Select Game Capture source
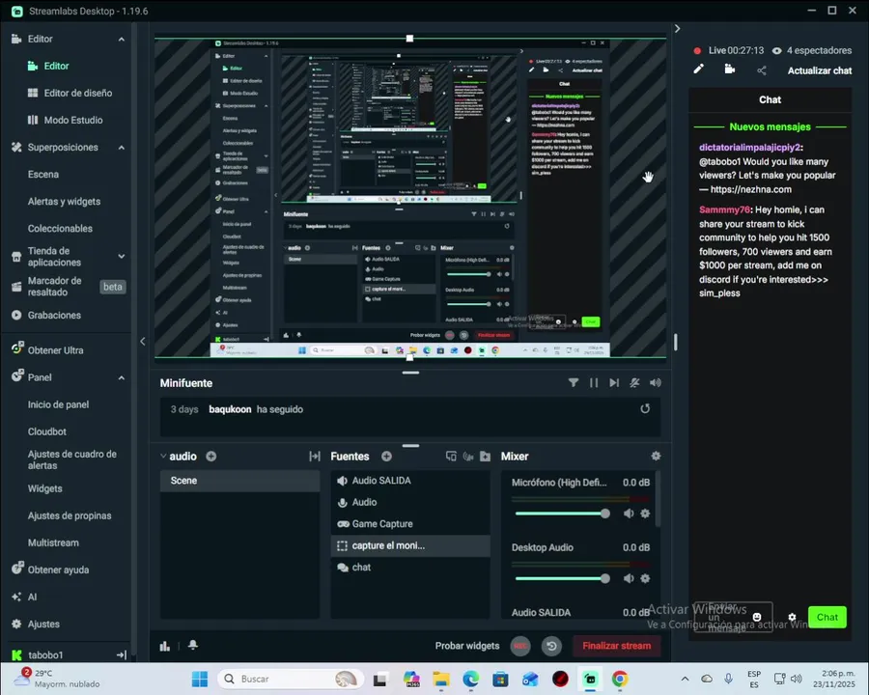Screen dimensions: 869x695 410,524
